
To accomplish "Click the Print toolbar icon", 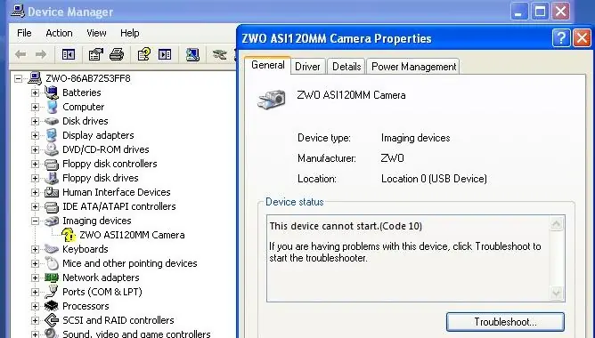I will pos(117,54).
